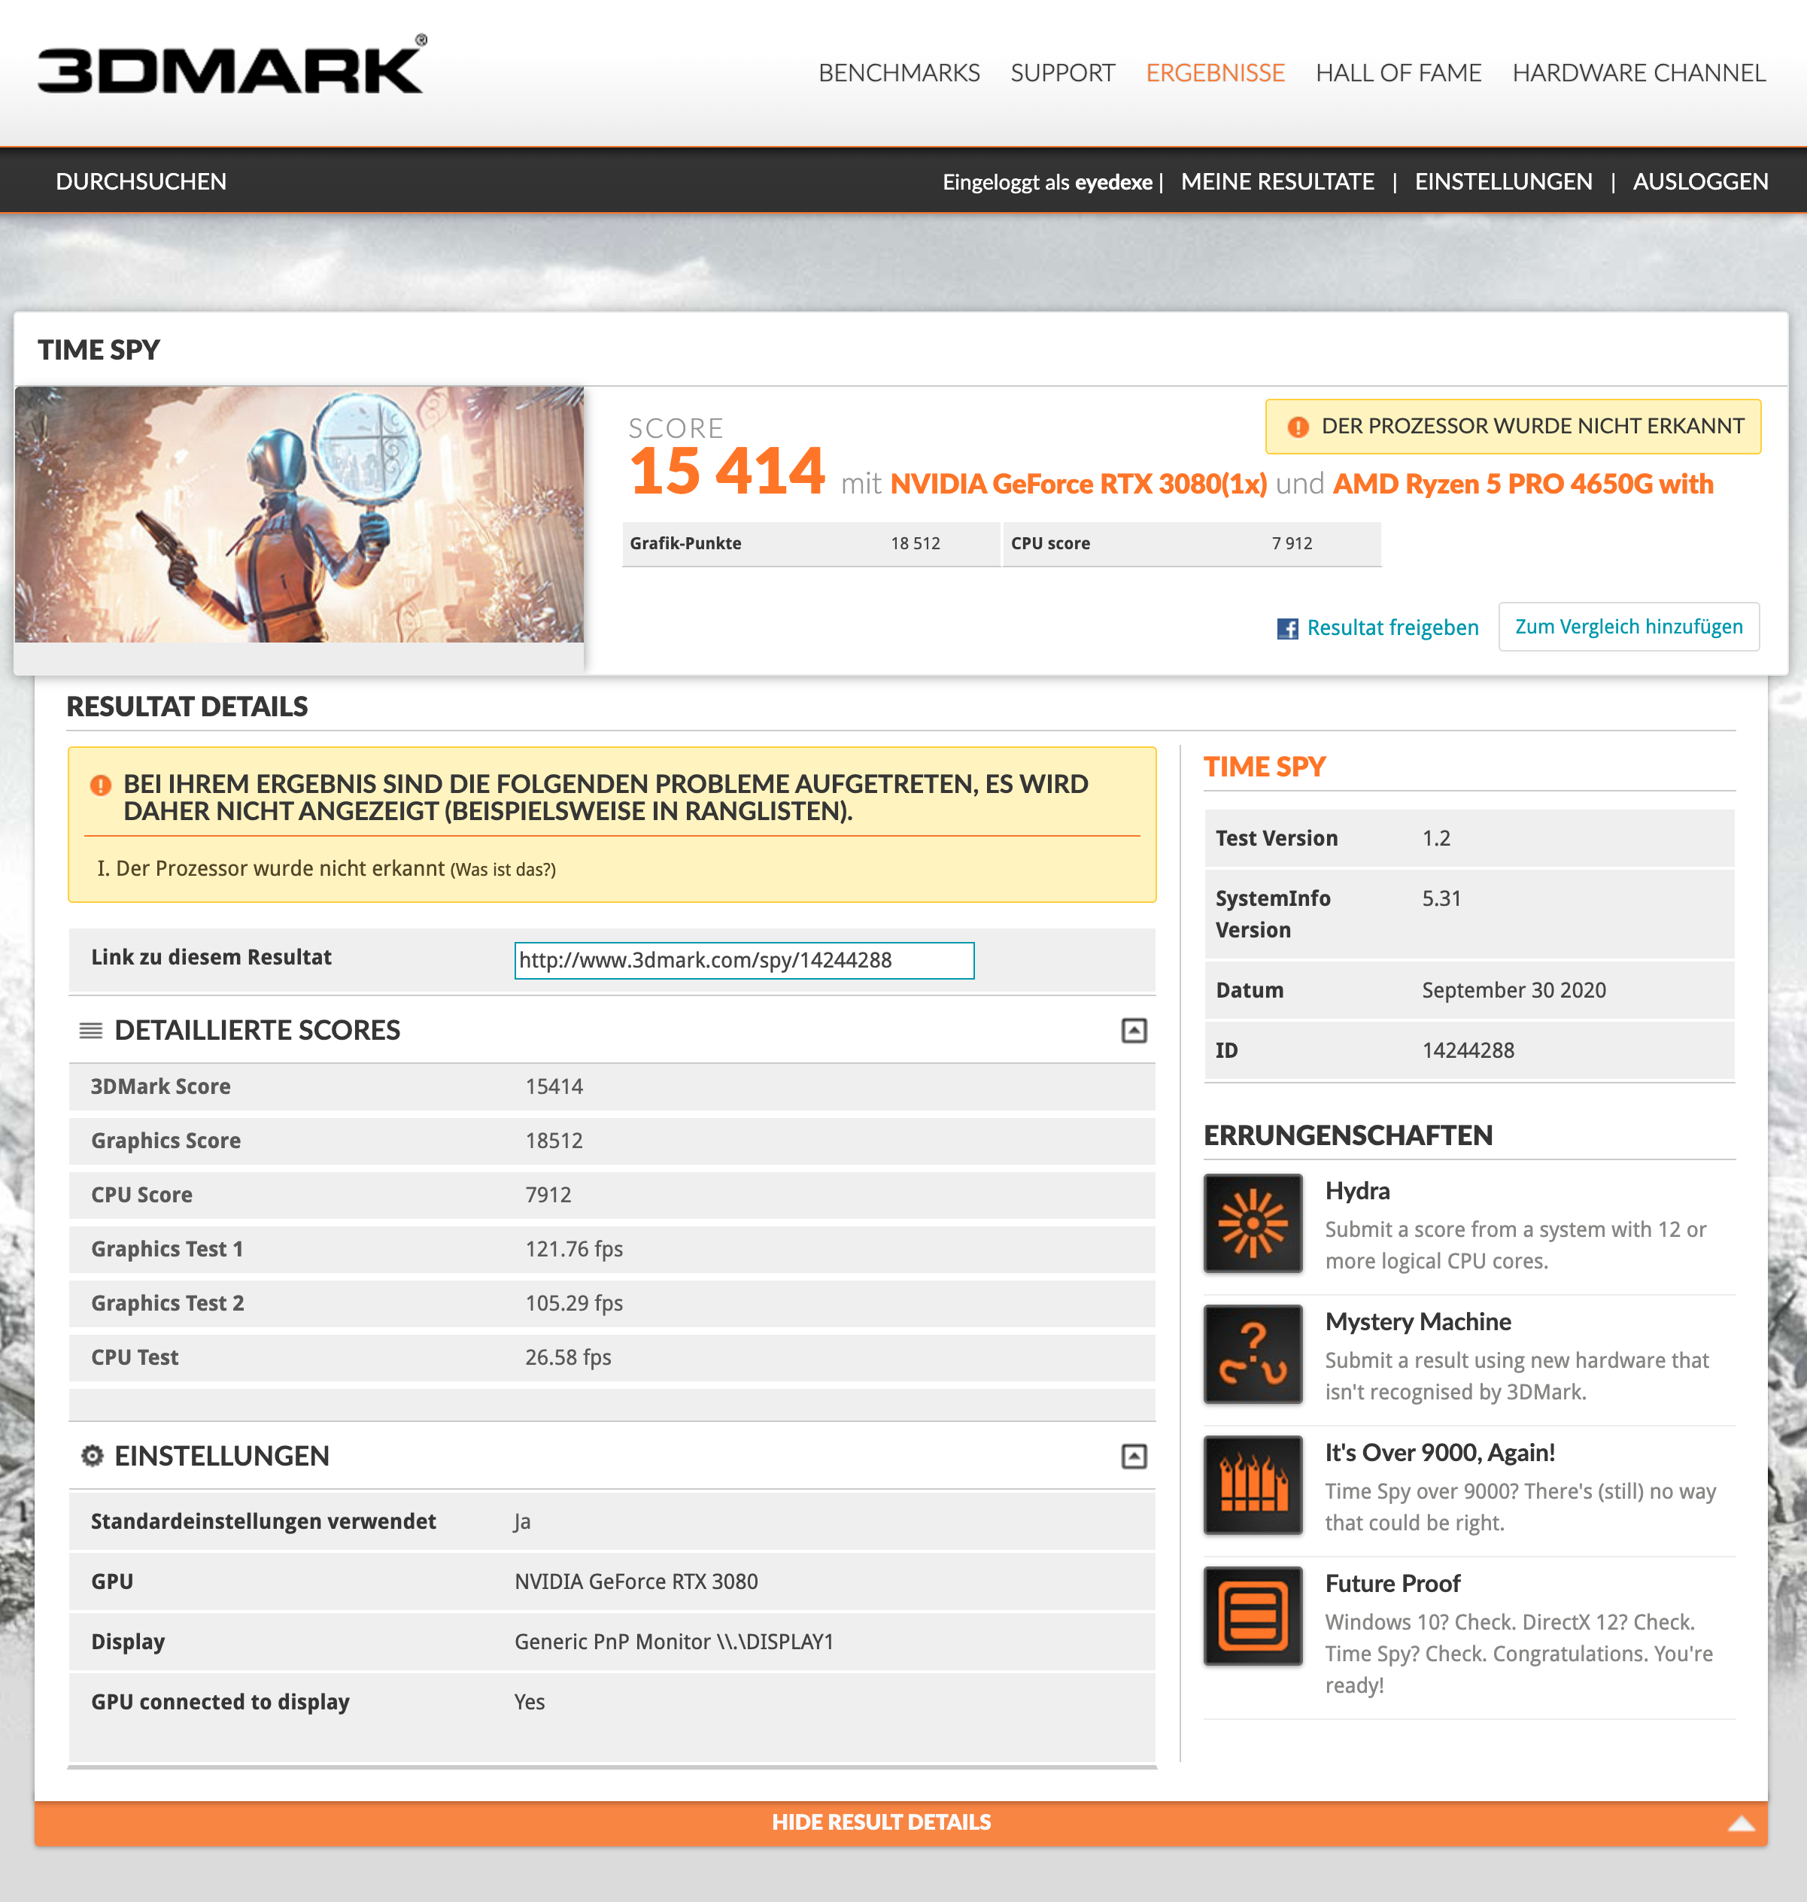
Task: Click Zum Vergleich hinzufügen button
Action: pyautogui.click(x=1628, y=627)
